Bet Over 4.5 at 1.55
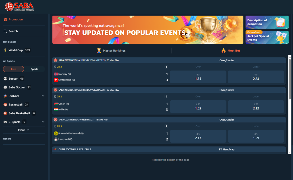Screen dimensions: 293x180 pyautogui.click(x=198, y=77)
